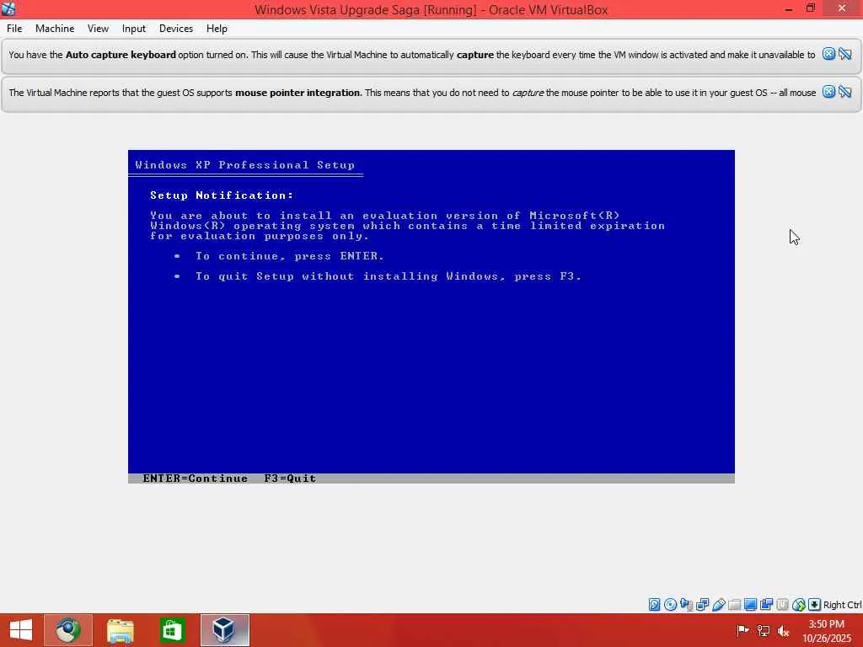Click the Windows XP Professional Setup title
The width and height of the screenshot is (863, 647).
point(245,165)
